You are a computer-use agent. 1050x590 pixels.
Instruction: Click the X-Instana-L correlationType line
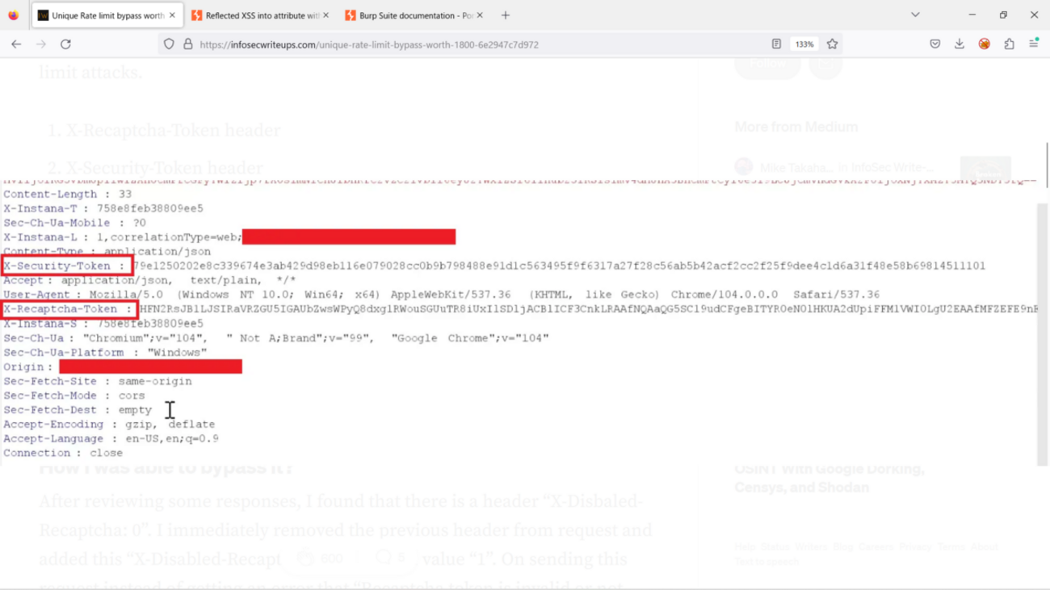tap(122, 237)
